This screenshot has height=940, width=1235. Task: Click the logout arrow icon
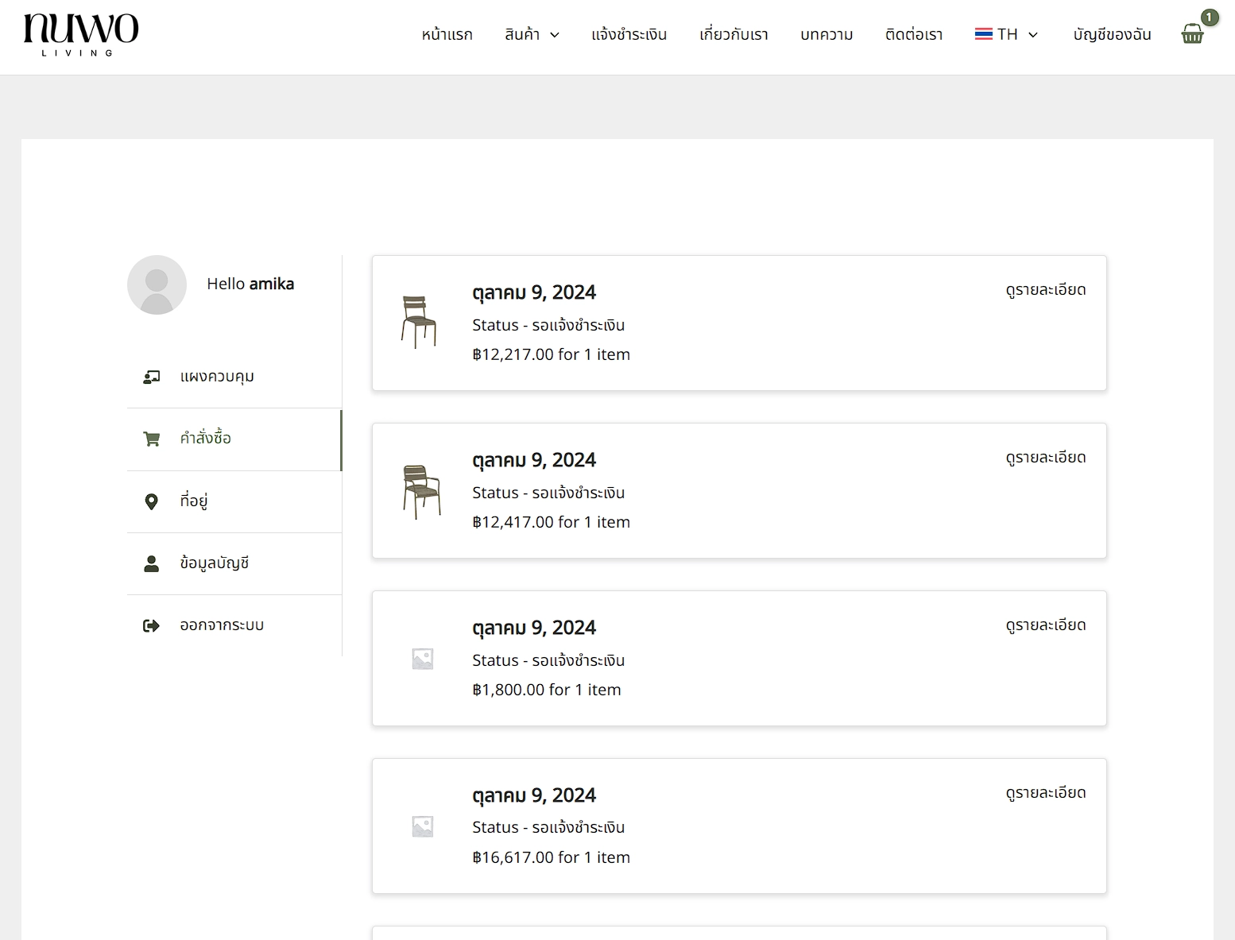[151, 625]
